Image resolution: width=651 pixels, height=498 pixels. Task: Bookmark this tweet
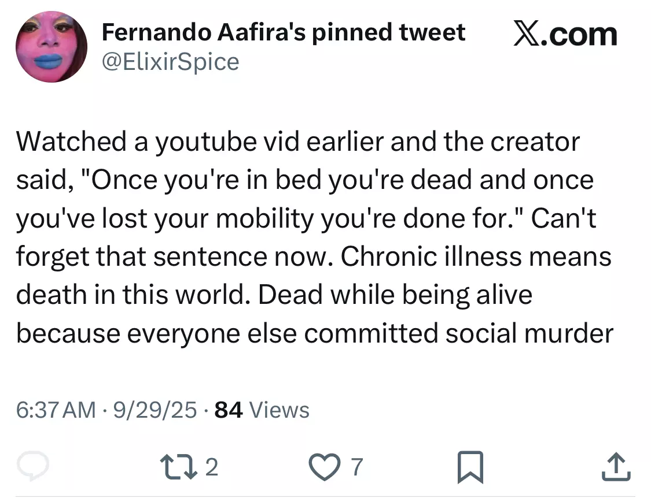click(x=470, y=467)
